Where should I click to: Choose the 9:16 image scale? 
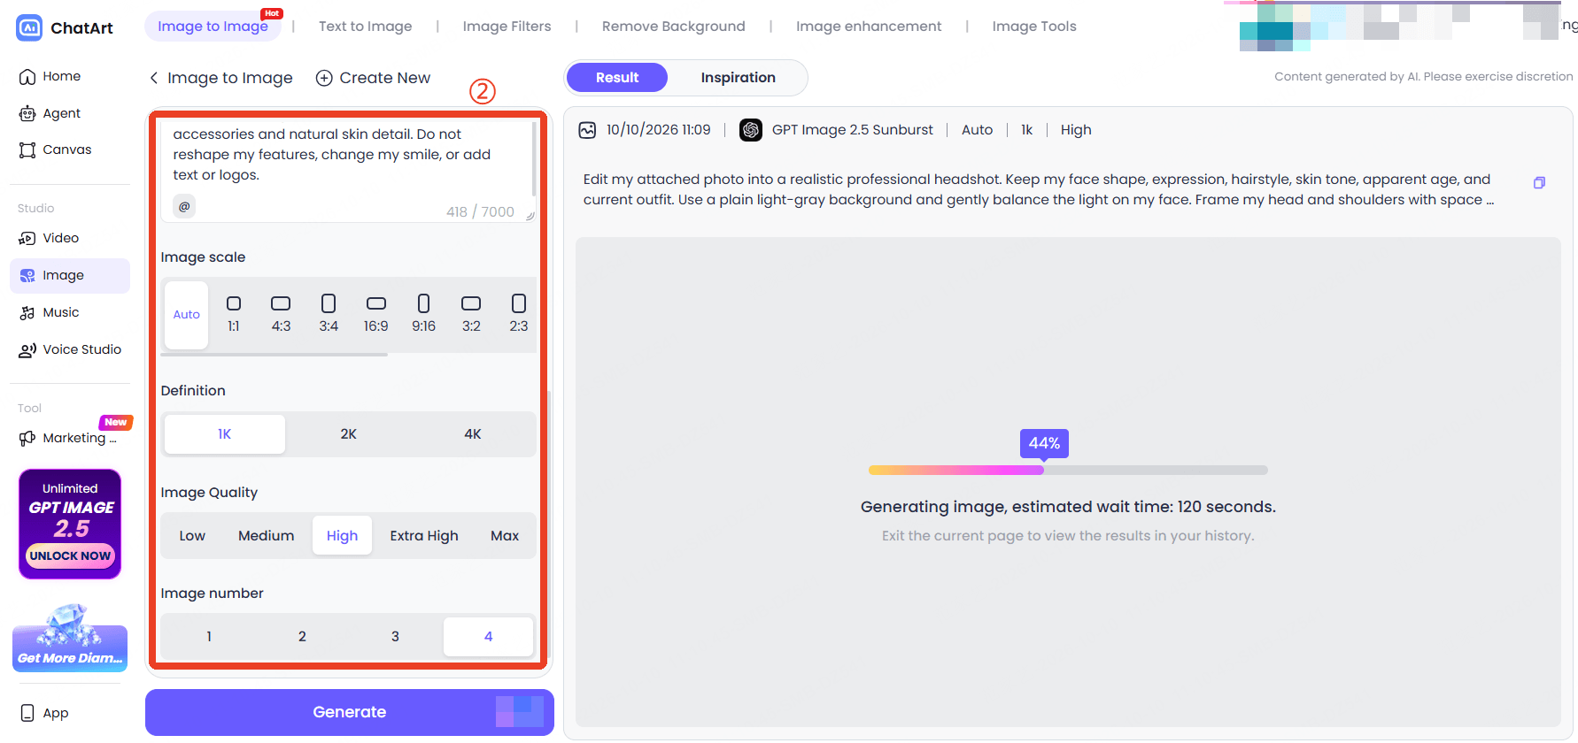(423, 315)
